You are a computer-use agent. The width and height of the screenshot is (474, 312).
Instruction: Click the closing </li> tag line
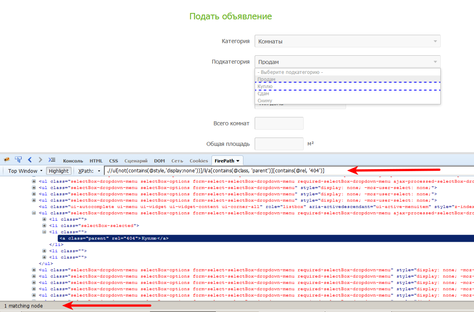click(56, 245)
